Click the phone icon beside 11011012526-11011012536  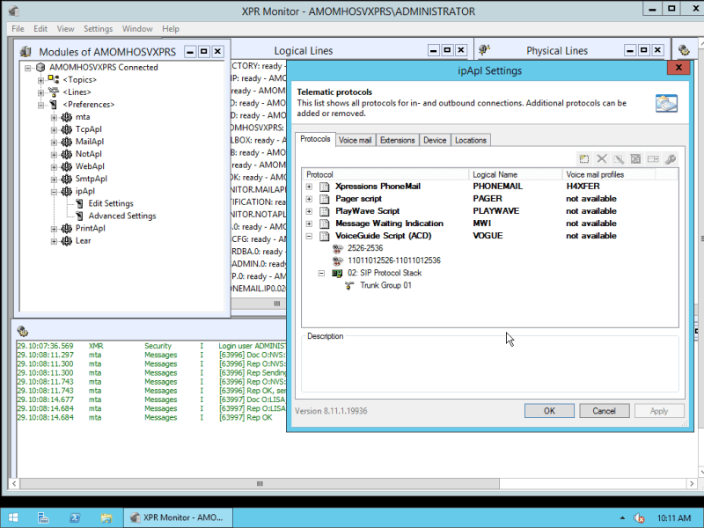[338, 260]
